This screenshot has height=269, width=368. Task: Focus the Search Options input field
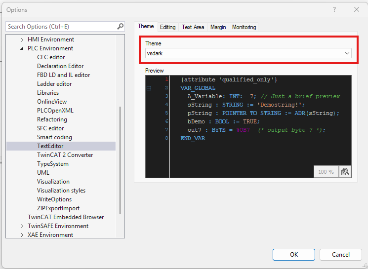61,27
